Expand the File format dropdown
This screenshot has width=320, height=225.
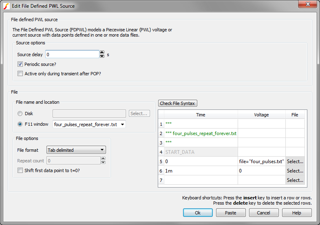click(x=102, y=150)
